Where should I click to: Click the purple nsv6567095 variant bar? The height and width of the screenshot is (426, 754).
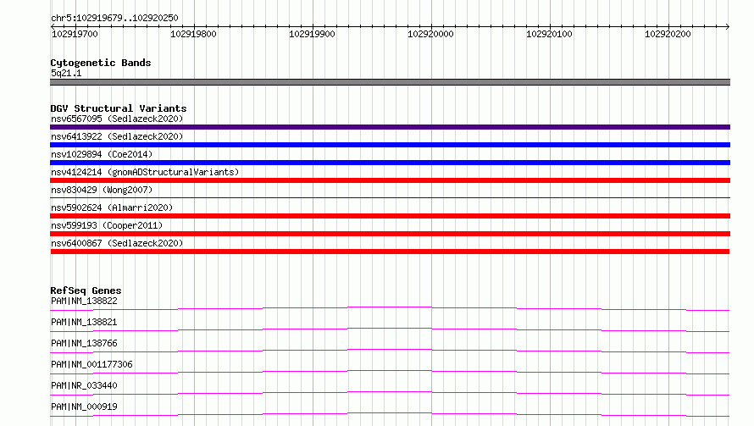click(390, 127)
